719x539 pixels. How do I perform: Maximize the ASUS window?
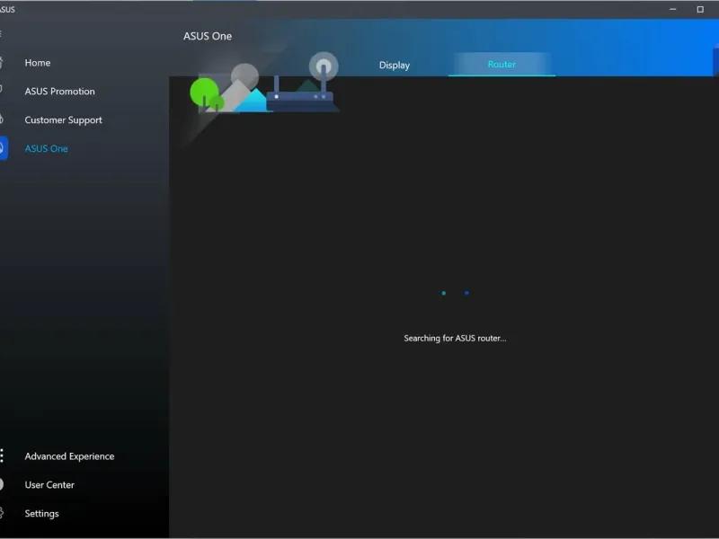[700, 9]
